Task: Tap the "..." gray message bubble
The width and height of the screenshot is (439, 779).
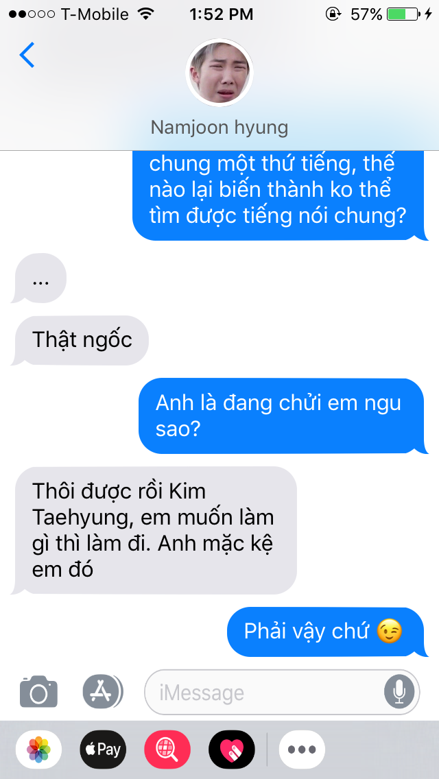Action: click(x=40, y=278)
